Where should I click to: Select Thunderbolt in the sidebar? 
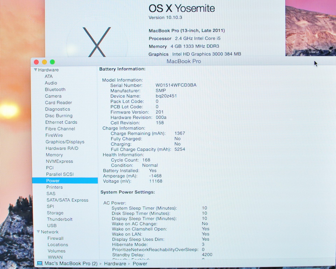click(x=60, y=219)
